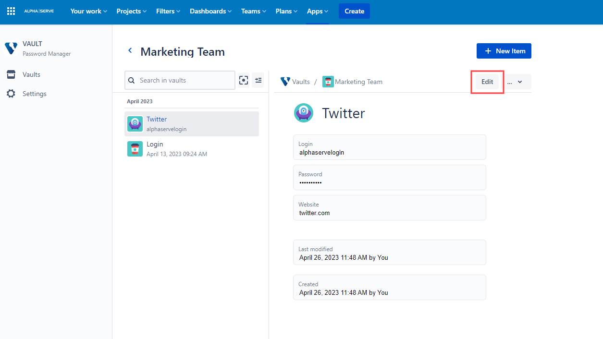Open Settings from the sidebar gear icon
603x339 pixels.
coord(12,94)
